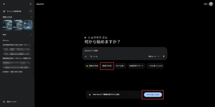Screen dimensions: 215x107
Task: Dismiss the Veo 3.1 banner X
Action: point(90,95)
